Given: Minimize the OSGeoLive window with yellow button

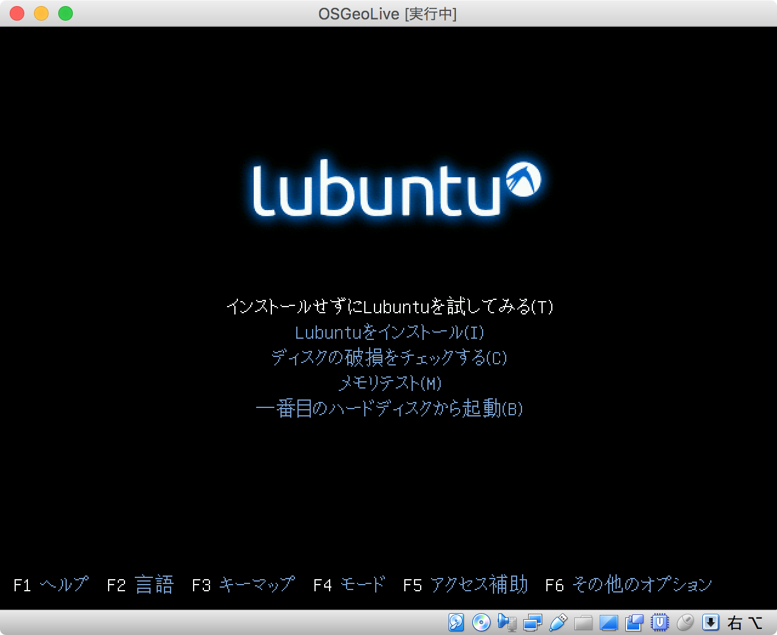Looking at the screenshot, I should 41,13.
